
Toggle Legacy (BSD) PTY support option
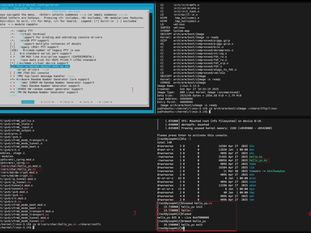pyautogui.click(x=34, y=47)
